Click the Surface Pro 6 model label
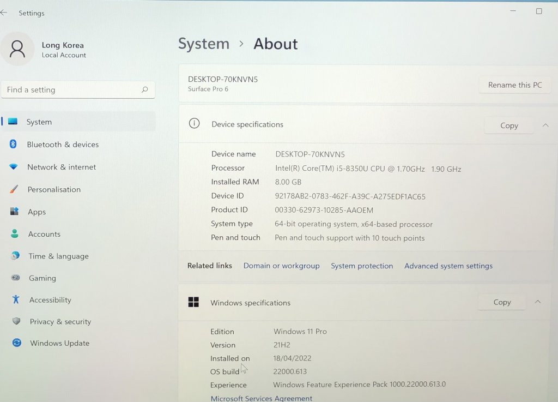The width and height of the screenshot is (558, 402). coord(208,89)
